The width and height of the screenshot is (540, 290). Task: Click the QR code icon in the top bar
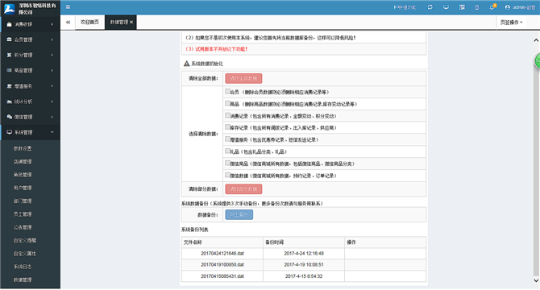pyautogui.click(x=462, y=7)
